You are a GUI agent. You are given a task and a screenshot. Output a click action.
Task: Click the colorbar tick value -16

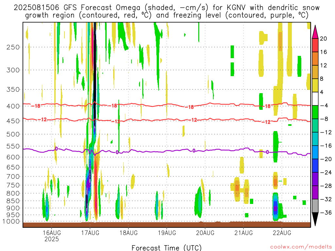click(x=326, y=146)
